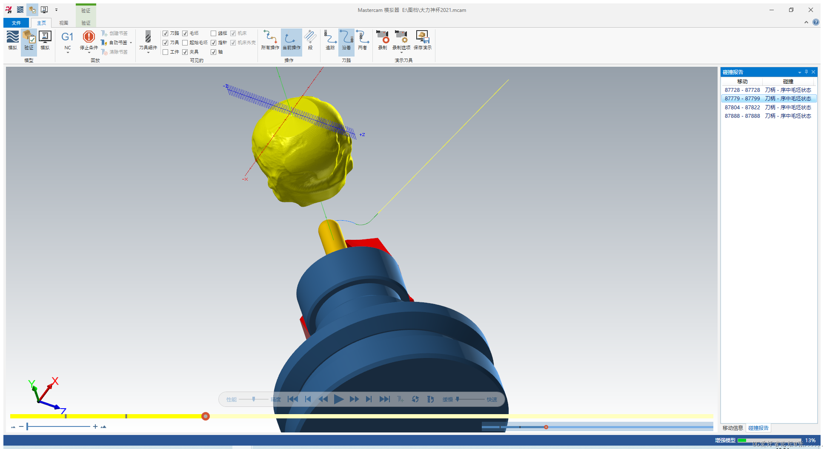Click the tool-change playback icon next to loop
The image size is (824, 449).
(x=430, y=399)
